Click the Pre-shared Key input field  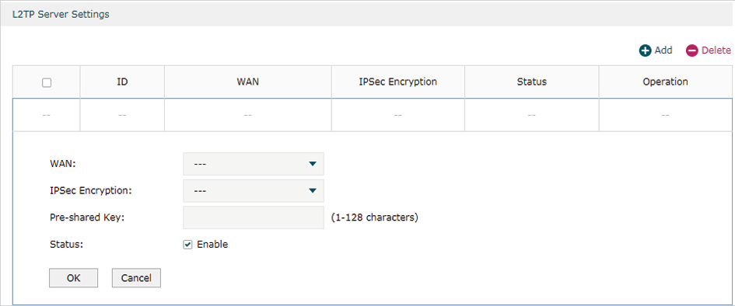(x=254, y=217)
